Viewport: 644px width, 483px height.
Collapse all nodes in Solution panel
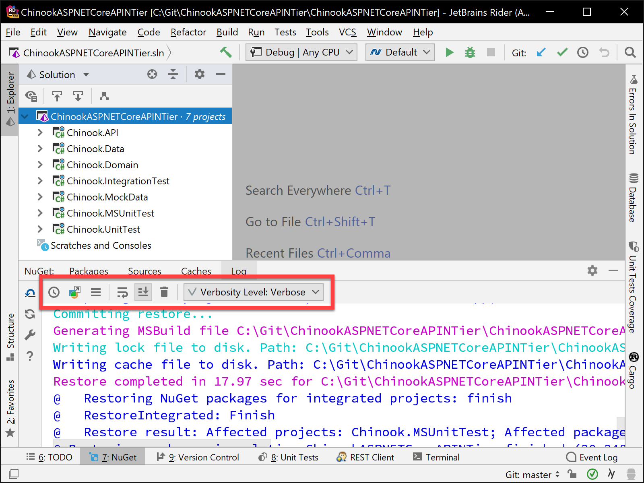point(173,74)
